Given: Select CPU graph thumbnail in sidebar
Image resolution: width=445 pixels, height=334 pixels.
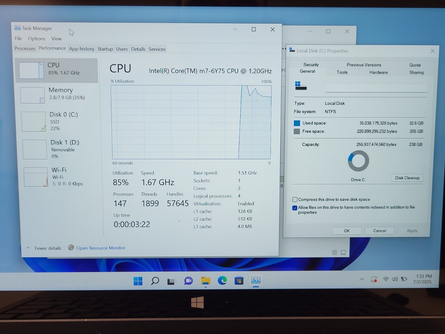Looking at the screenshot, I should click(x=31, y=70).
